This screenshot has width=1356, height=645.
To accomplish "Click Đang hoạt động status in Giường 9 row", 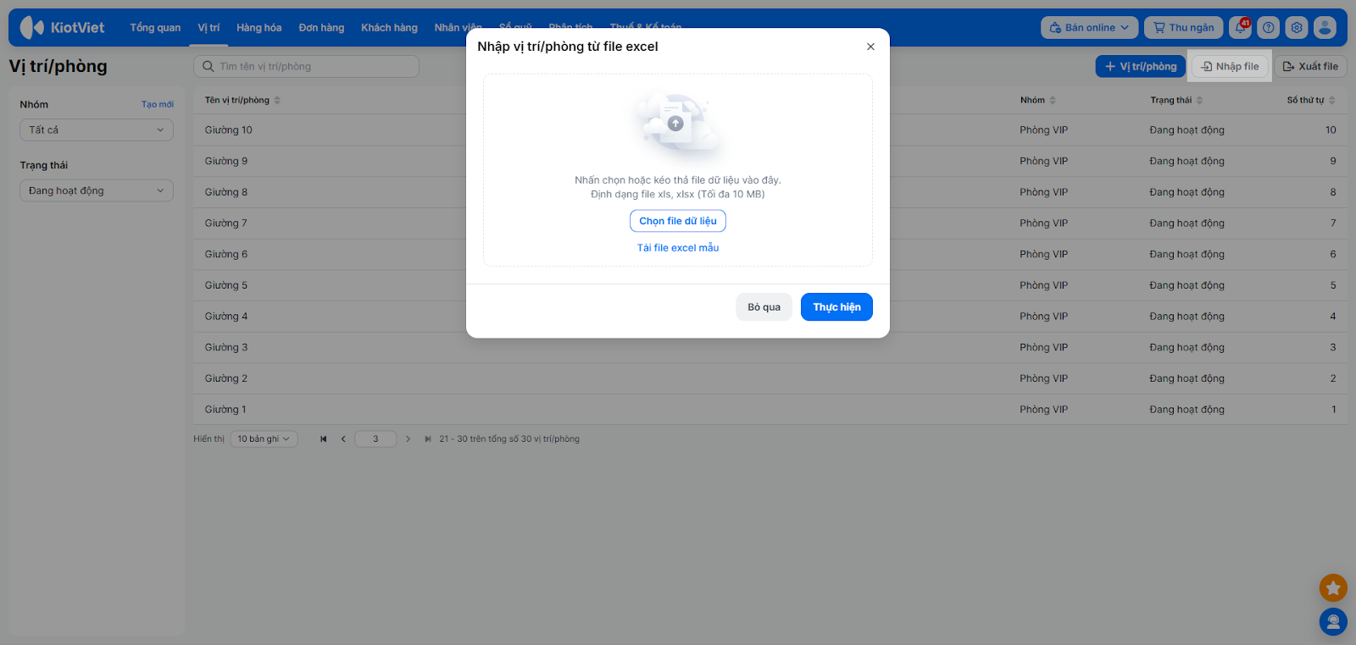I will coord(1187,161).
